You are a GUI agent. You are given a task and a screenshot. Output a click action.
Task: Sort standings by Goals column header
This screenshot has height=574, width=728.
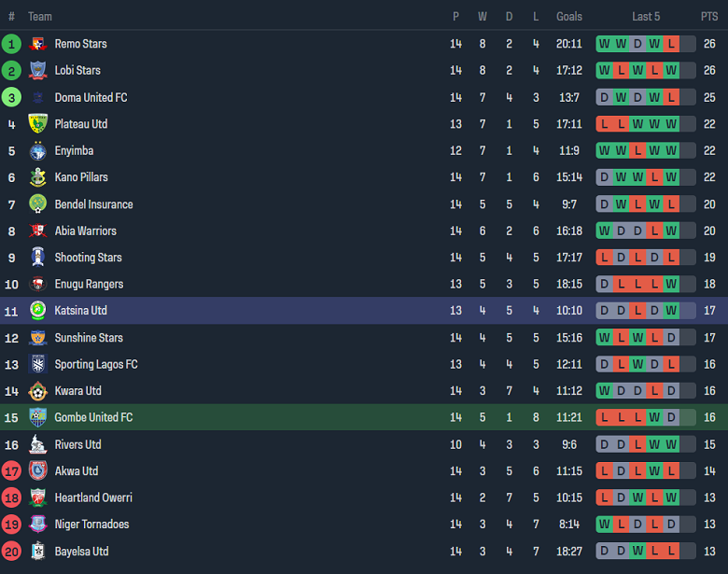(569, 17)
